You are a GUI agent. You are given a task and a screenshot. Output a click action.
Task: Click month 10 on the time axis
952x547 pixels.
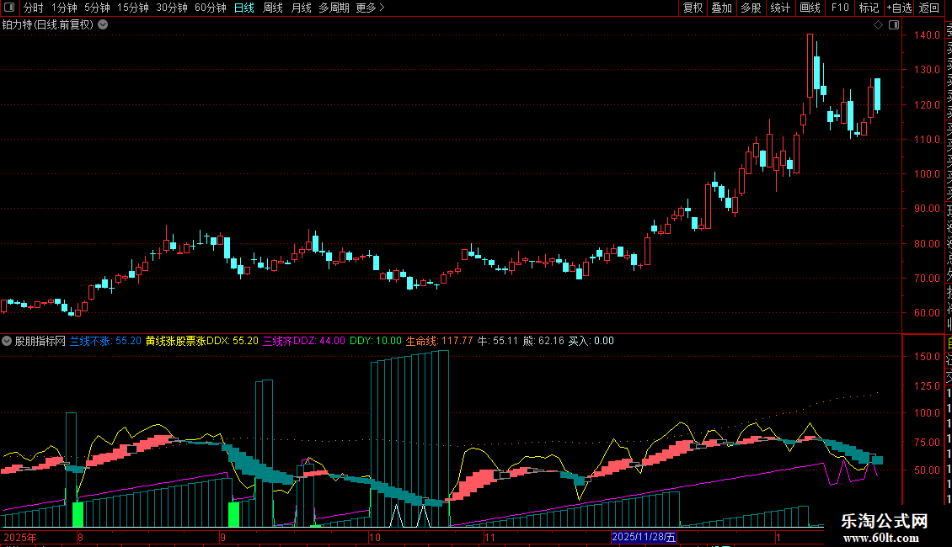375,537
